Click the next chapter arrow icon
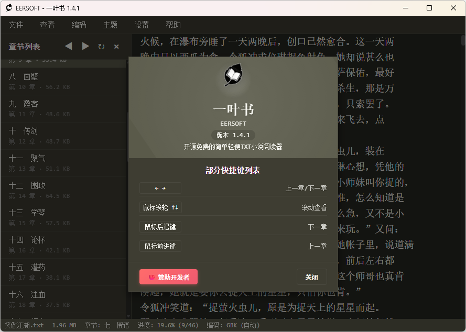 coord(85,46)
